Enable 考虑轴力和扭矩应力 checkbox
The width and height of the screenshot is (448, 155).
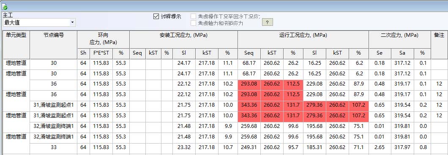pos(194,23)
